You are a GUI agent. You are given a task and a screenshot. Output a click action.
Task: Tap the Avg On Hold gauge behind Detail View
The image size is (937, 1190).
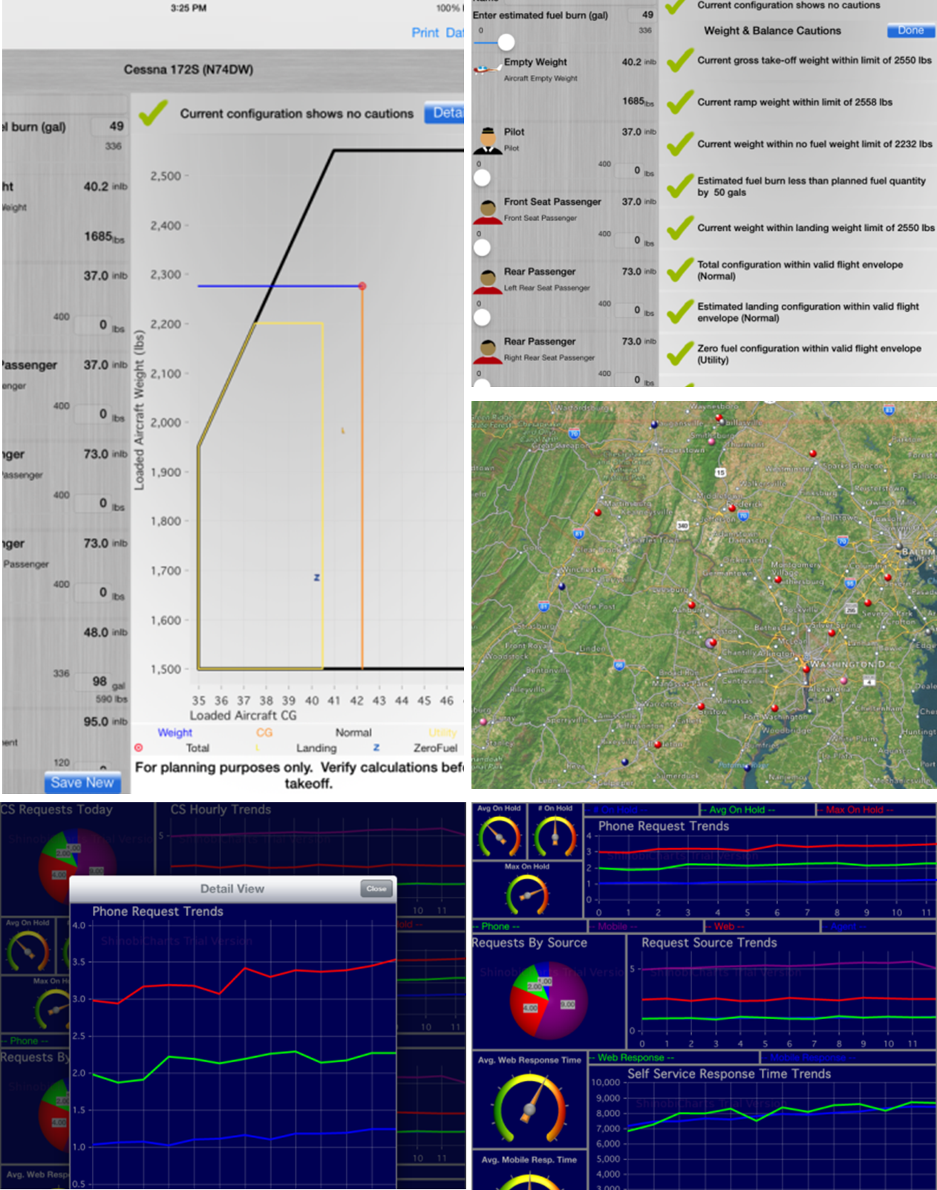(x=27, y=950)
